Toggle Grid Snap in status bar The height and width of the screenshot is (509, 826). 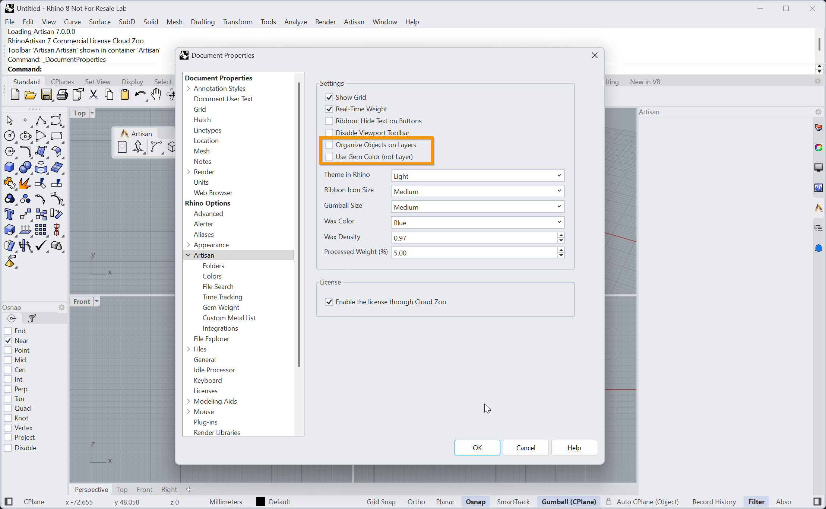(x=381, y=502)
